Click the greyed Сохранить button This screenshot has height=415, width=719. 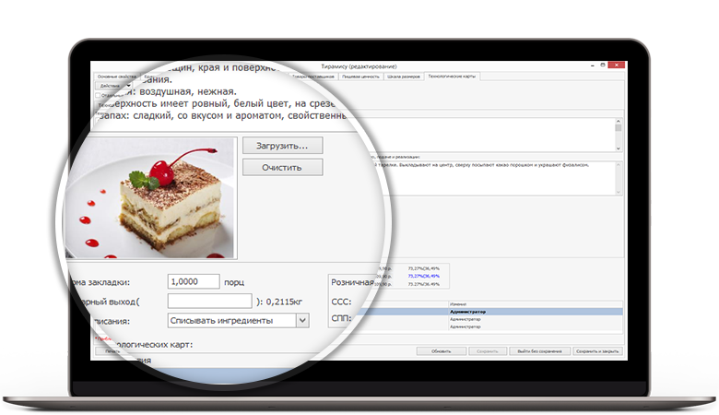(487, 351)
